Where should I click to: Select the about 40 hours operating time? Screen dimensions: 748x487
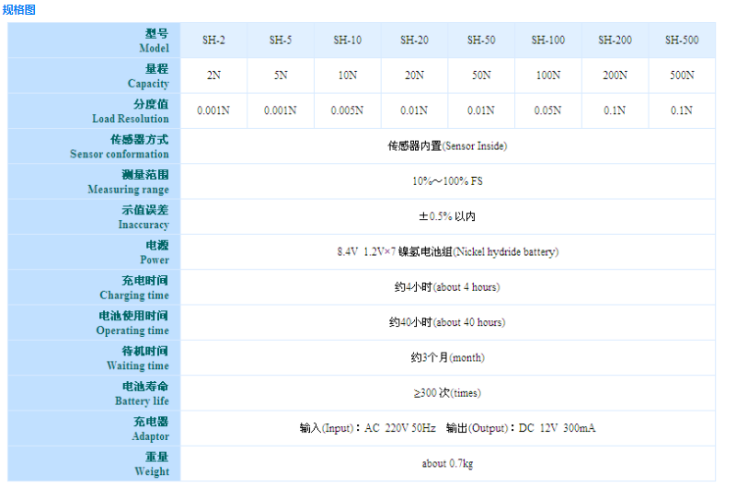(447, 322)
